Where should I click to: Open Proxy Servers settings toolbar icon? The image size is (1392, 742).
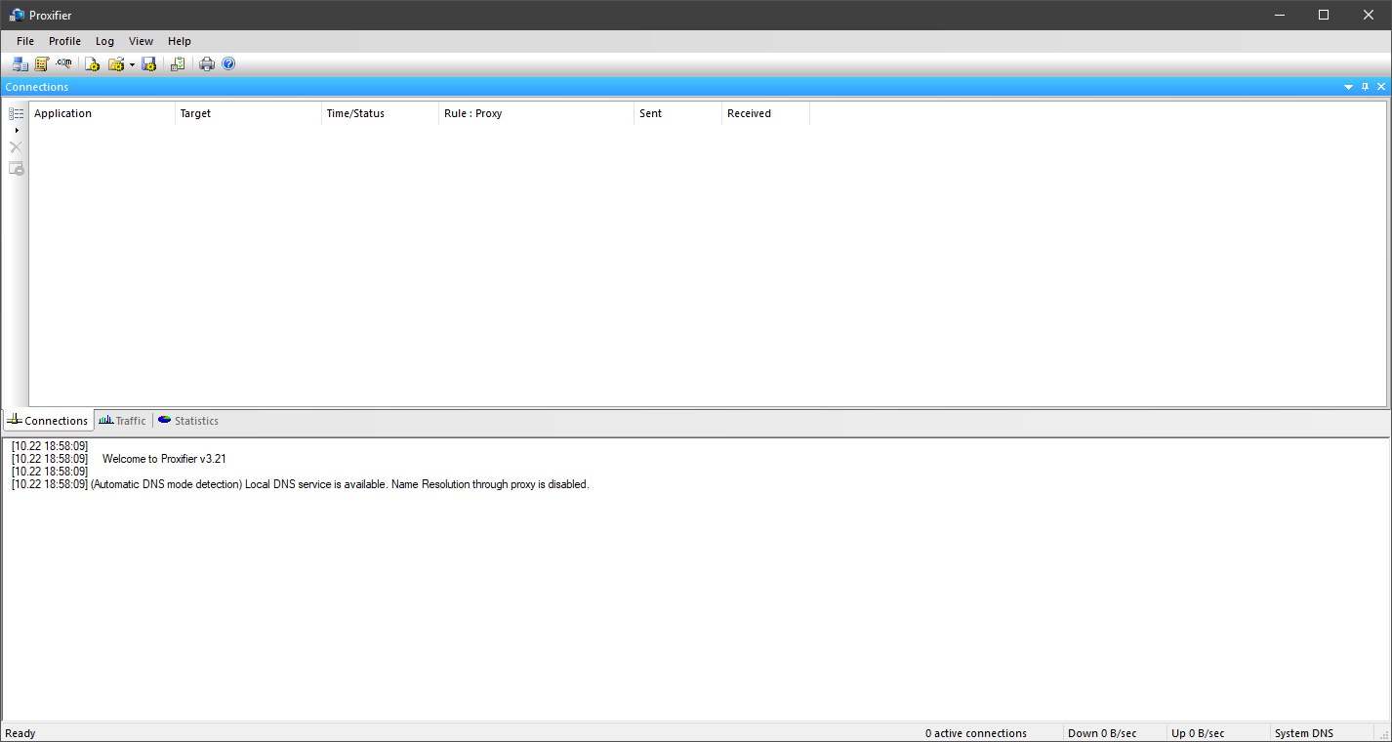click(20, 64)
